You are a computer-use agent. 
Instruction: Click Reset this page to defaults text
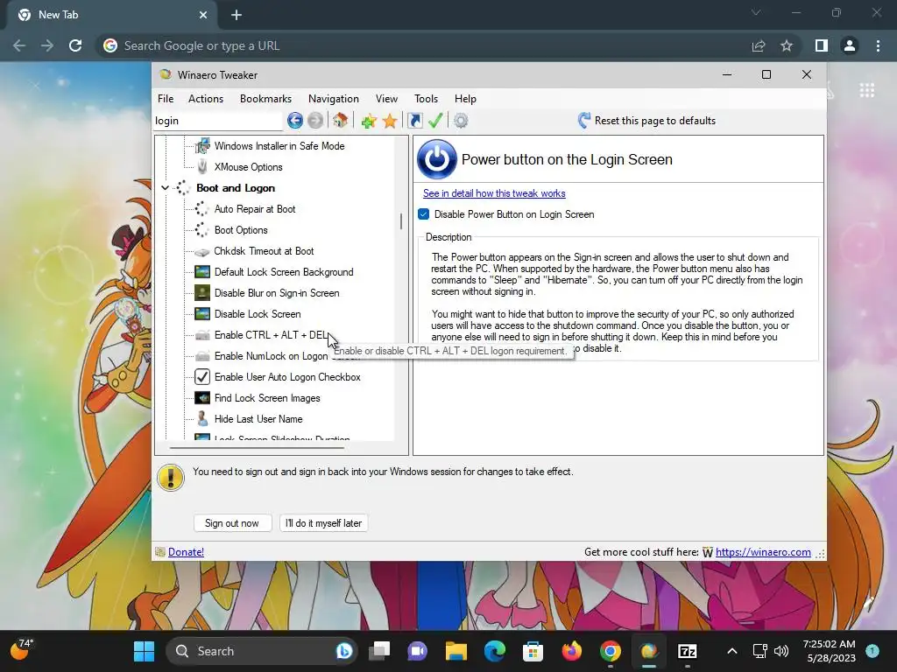coord(655,121)
